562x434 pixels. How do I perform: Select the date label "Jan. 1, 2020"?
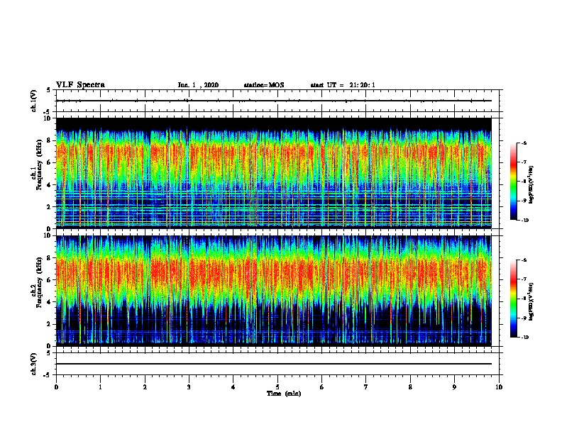point(198,85)
